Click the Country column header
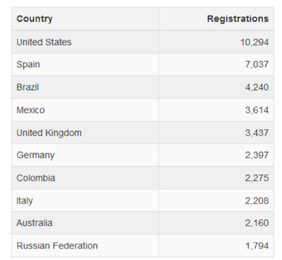The width and height of the screenshot is (282, 260). click(x=34, y=19)
